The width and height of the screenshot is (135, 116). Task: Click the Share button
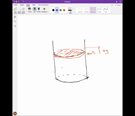coord(118,5)
